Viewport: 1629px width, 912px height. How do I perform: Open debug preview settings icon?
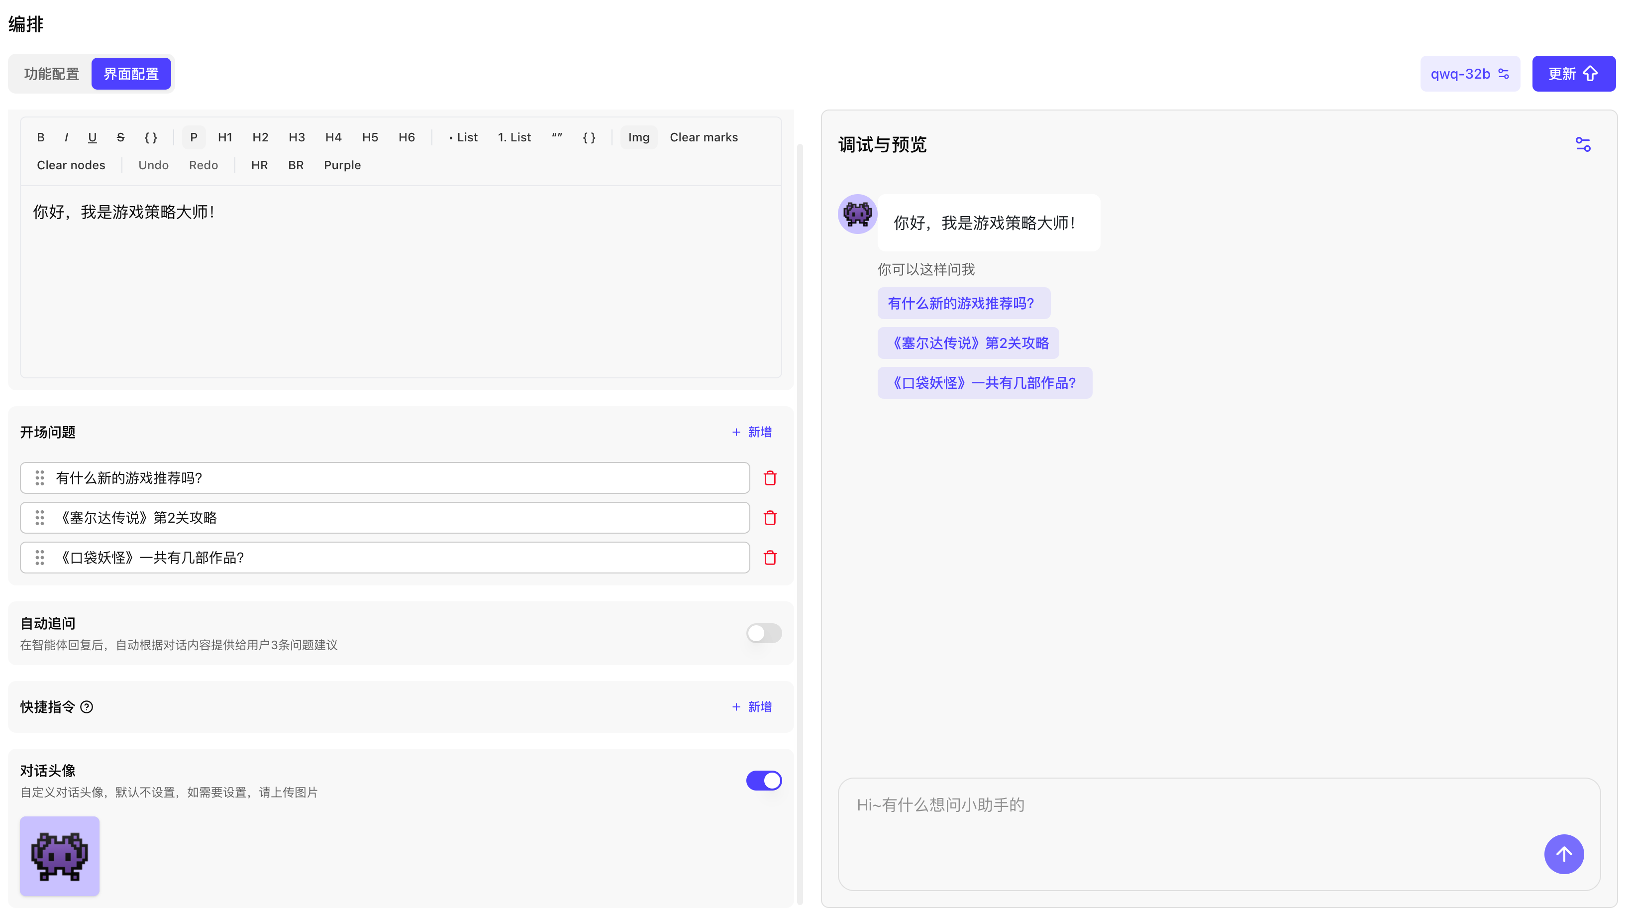click(x=1583, y=144)
